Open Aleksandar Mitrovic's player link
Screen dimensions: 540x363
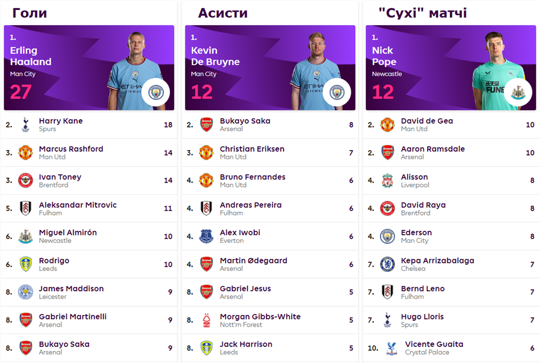click(78, 205)
